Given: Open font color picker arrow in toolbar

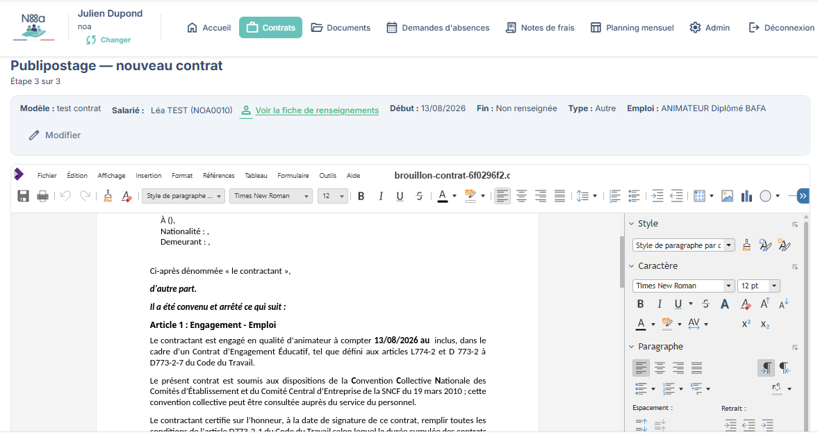Looking at the screenshot, I should coord(455,196).
